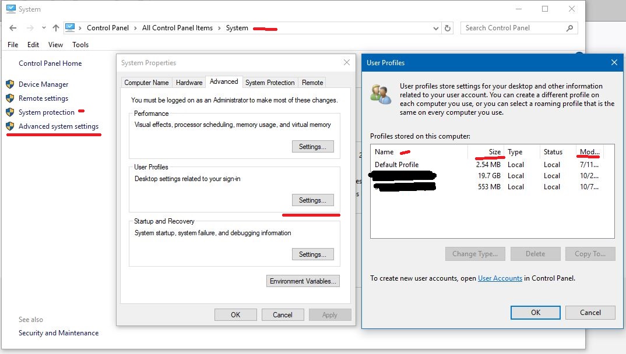Sort profiles by Type column header
626x354 pixels.
click(x=522, y=152)
